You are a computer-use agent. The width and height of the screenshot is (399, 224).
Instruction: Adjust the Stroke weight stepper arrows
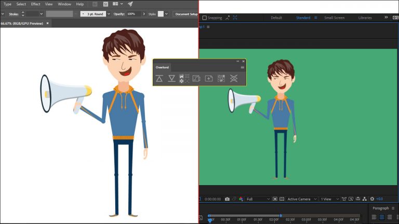(23, 13)
